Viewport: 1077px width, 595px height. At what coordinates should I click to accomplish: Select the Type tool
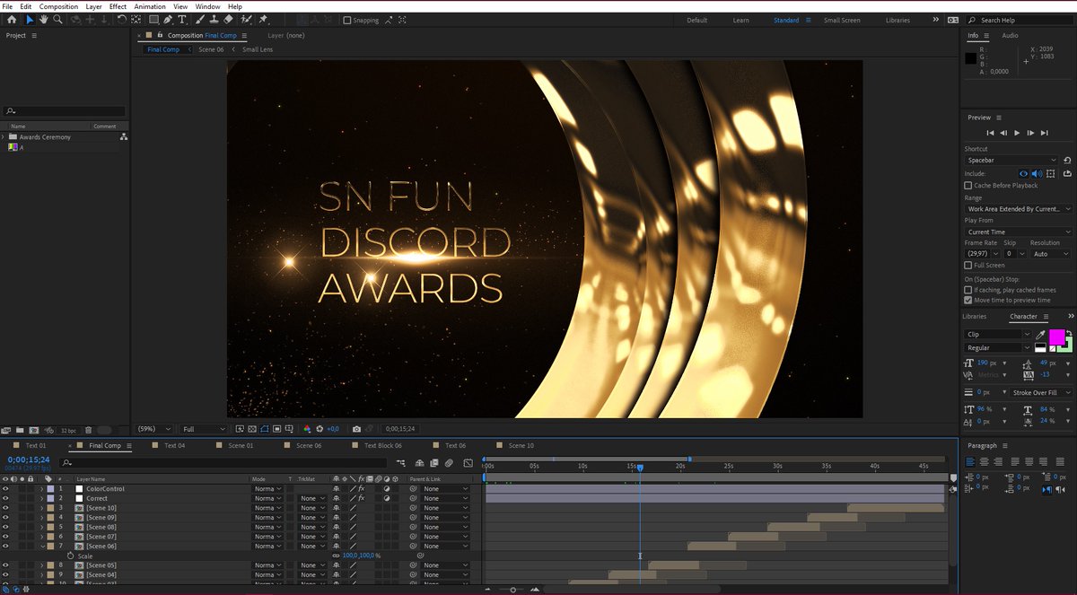click(182, 19)
